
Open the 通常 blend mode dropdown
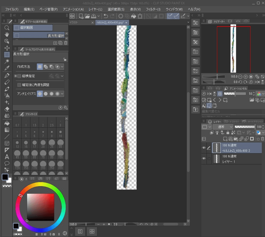[x=222, y=127]
